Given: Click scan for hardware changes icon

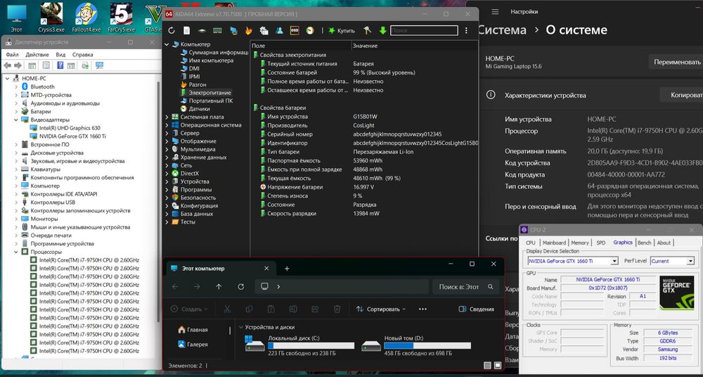Looking at the screenshot, I should coord(99,67).
